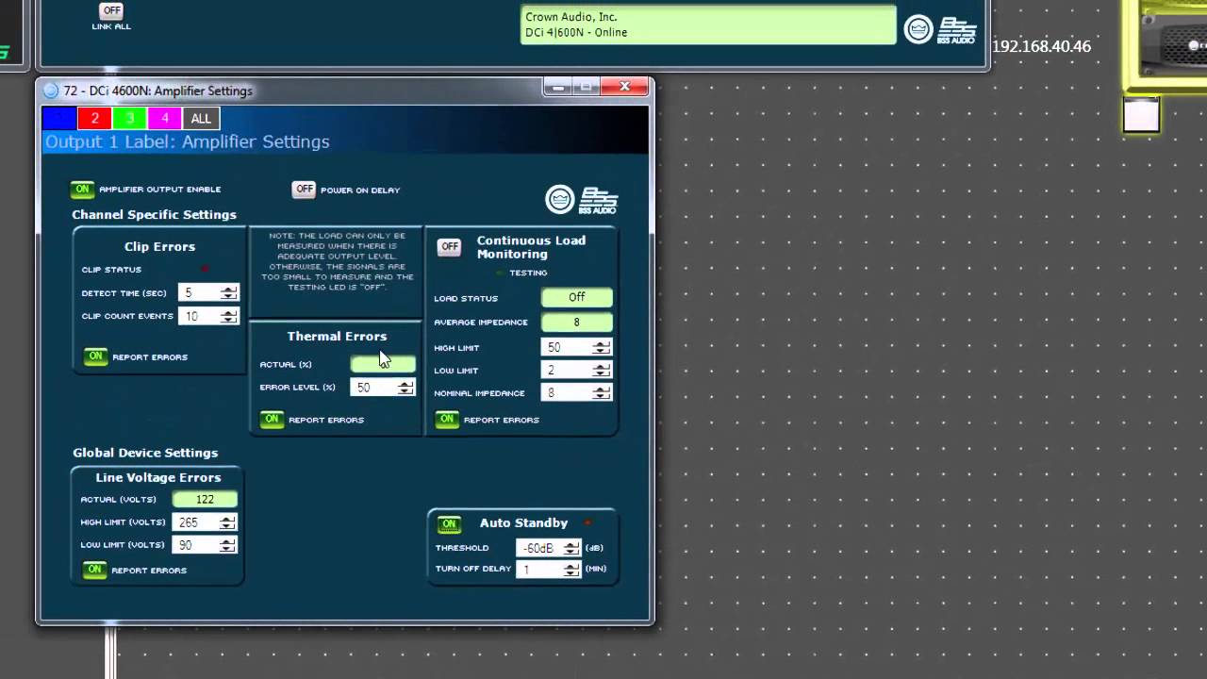Image resolution: width=1207 pixels, height=679 pixels.
Task: Increase High Limit (Volts) with up arrow
Action: coord(227,519)
